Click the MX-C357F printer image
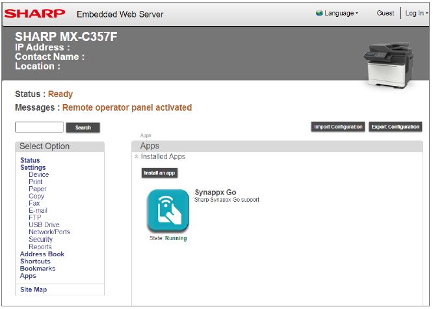This screenshot has width=433, height=309. [x=389, y=64]
